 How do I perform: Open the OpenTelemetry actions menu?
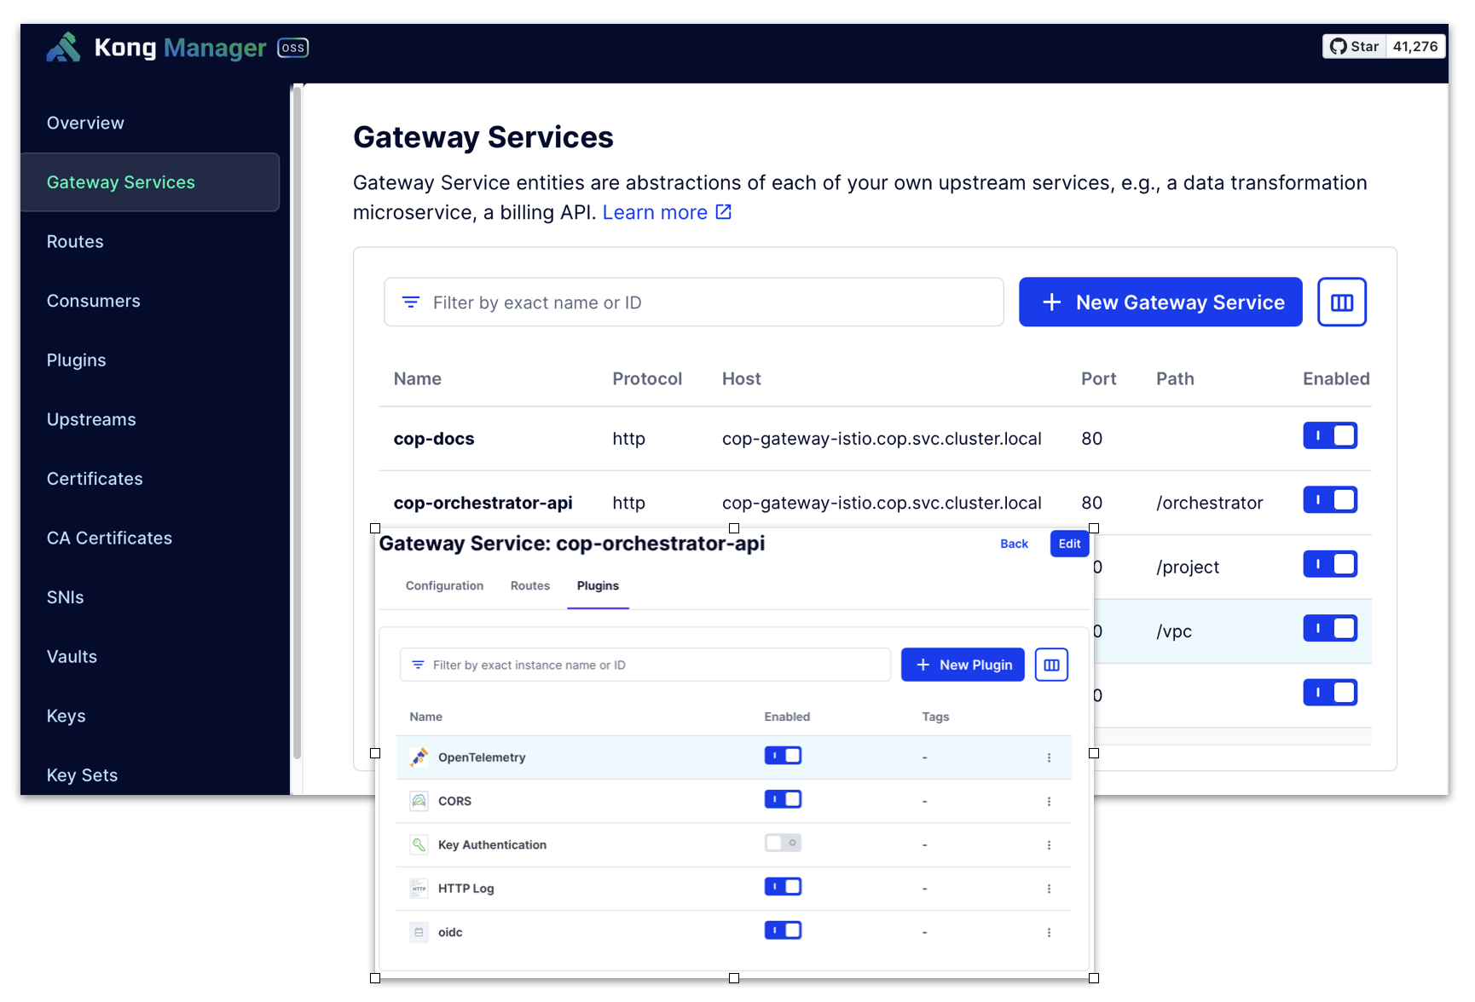pos(1050,757)
